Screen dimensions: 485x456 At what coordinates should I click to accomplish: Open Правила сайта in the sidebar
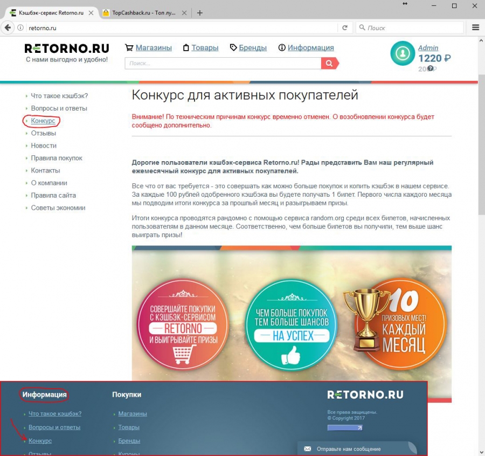coord(53,196)
